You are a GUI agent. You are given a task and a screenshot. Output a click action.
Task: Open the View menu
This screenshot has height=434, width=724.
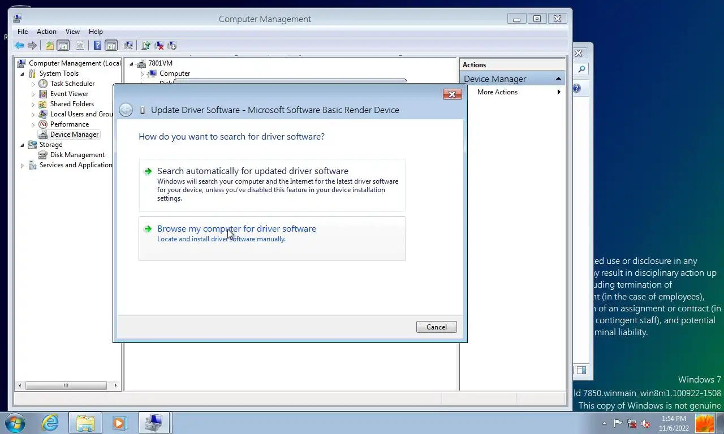72,32
